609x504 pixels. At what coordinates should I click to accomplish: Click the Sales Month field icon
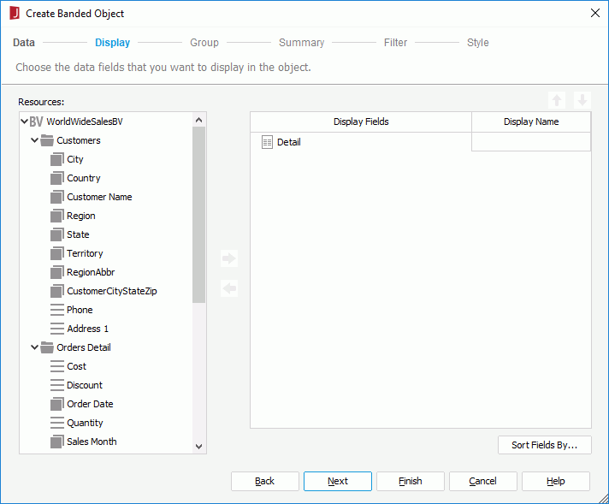point(56,442)
